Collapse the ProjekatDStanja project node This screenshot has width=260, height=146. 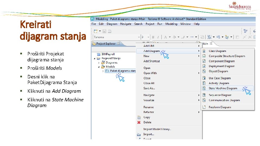(95, 58)
